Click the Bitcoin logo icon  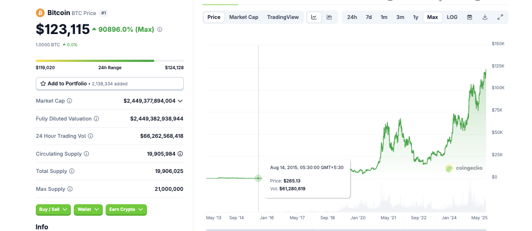(x=40, y=12)
